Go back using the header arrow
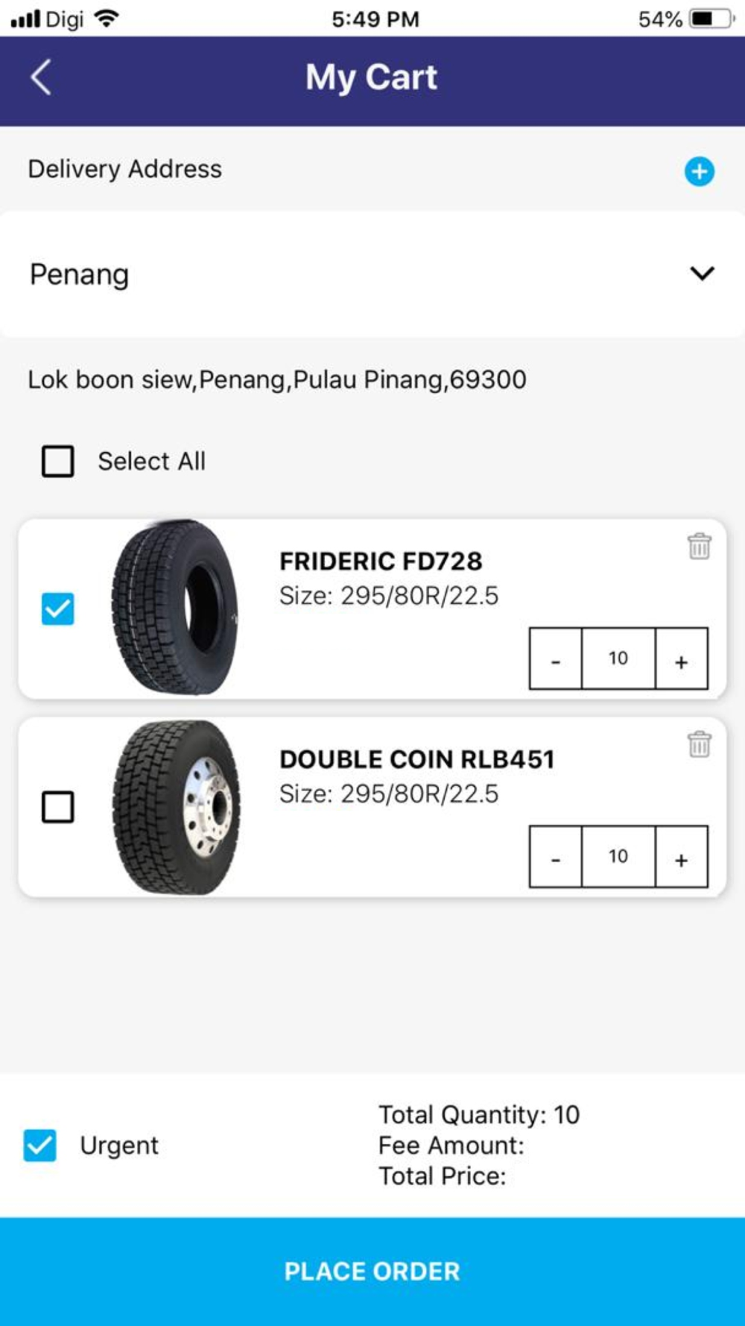 [x=41, y=78]
